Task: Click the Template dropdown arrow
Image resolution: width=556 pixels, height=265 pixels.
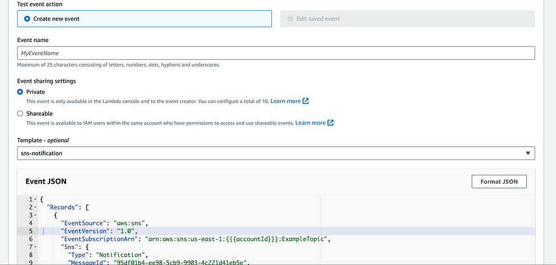Action: [528, 153]
